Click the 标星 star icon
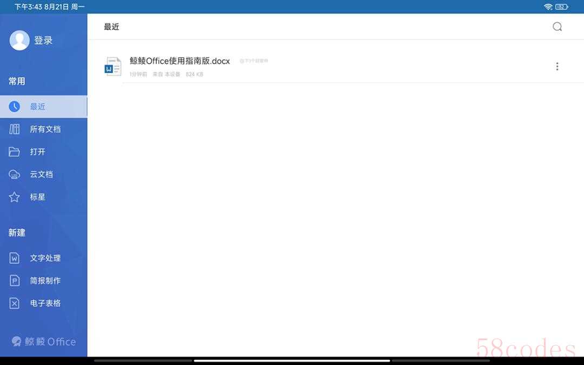Image resolution: width=584 pixels, height=365 pixels. tap(14, 197)
